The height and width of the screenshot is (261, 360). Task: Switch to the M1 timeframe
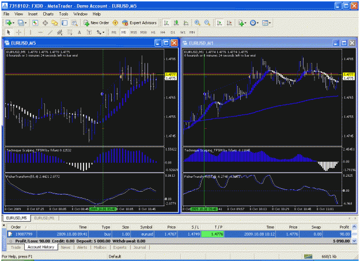click(114, 32)
